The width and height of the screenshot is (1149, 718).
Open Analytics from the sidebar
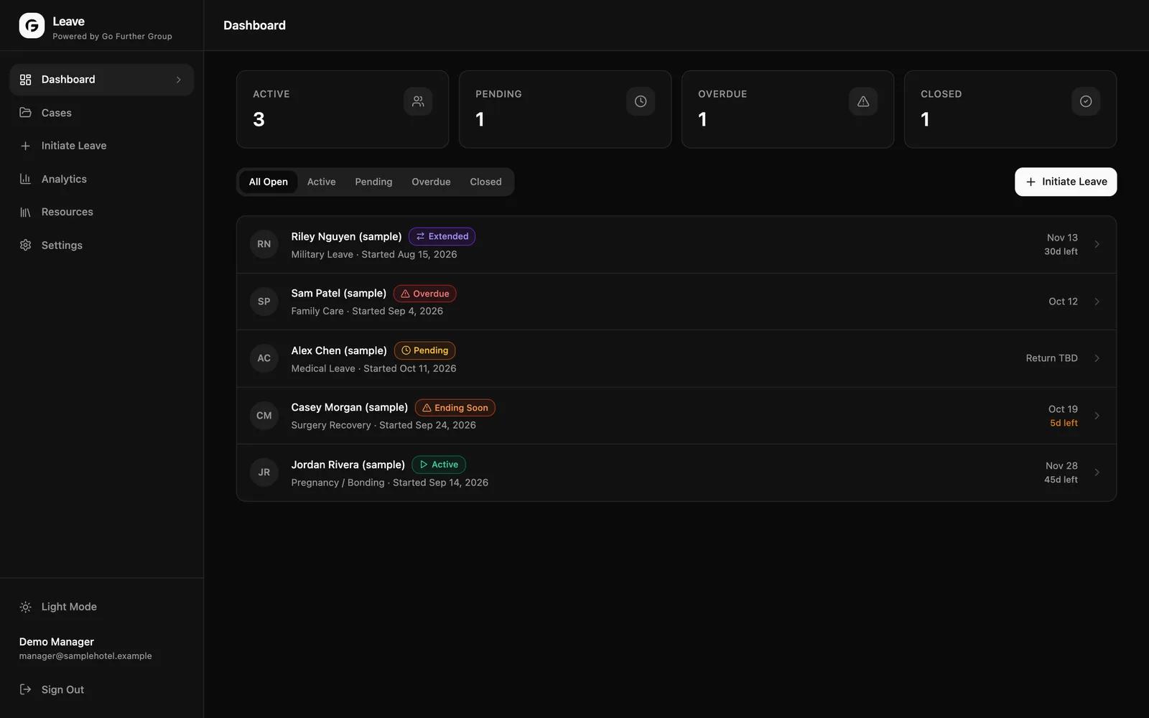102,179
